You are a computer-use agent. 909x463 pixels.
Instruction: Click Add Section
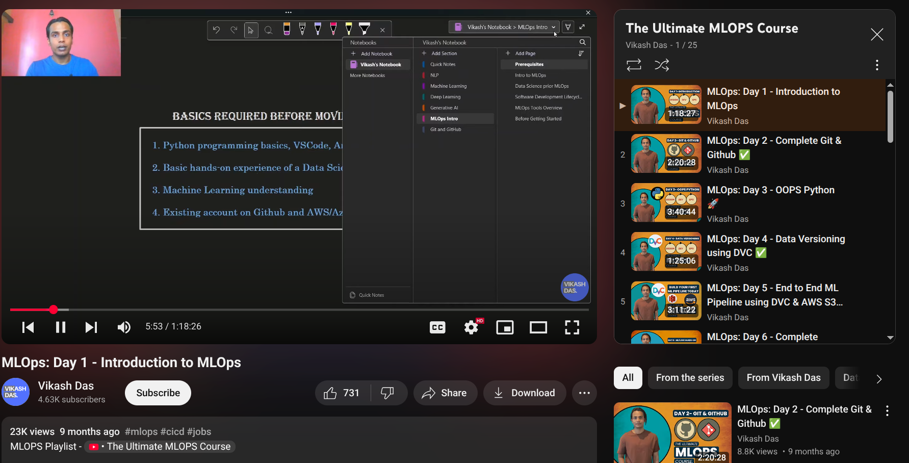439,54
